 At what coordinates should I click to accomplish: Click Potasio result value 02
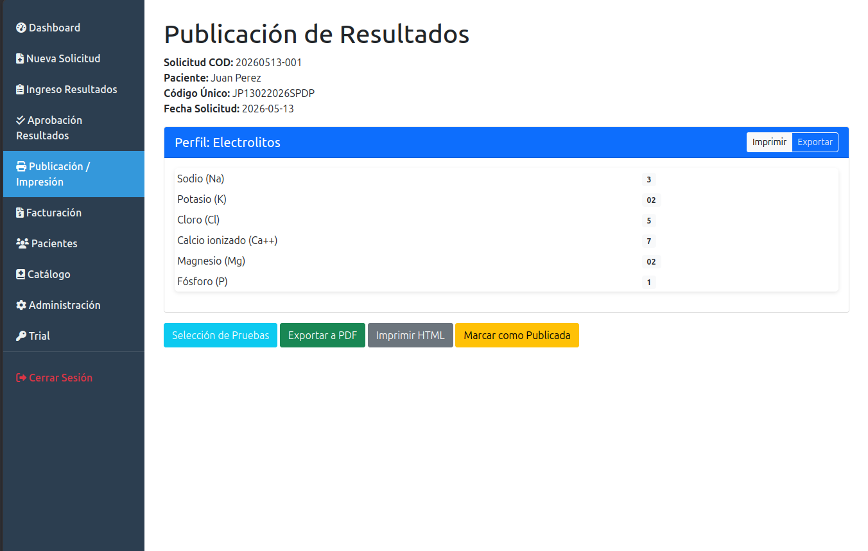tap(651, 200)
